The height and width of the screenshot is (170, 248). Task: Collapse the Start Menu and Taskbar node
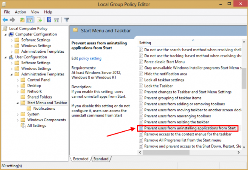coord(18,103)
